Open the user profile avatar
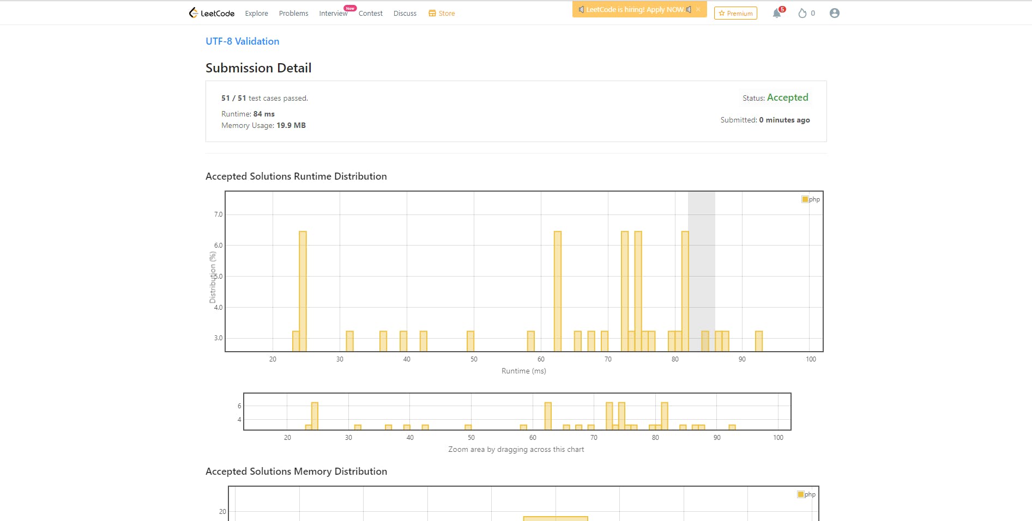 (x=834, y=13)
